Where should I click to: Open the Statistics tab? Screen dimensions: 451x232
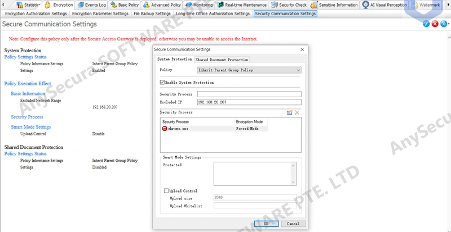pyautogui.click(x=28, y=4)
